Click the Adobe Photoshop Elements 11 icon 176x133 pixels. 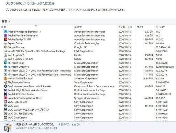[x=5, y=32]
